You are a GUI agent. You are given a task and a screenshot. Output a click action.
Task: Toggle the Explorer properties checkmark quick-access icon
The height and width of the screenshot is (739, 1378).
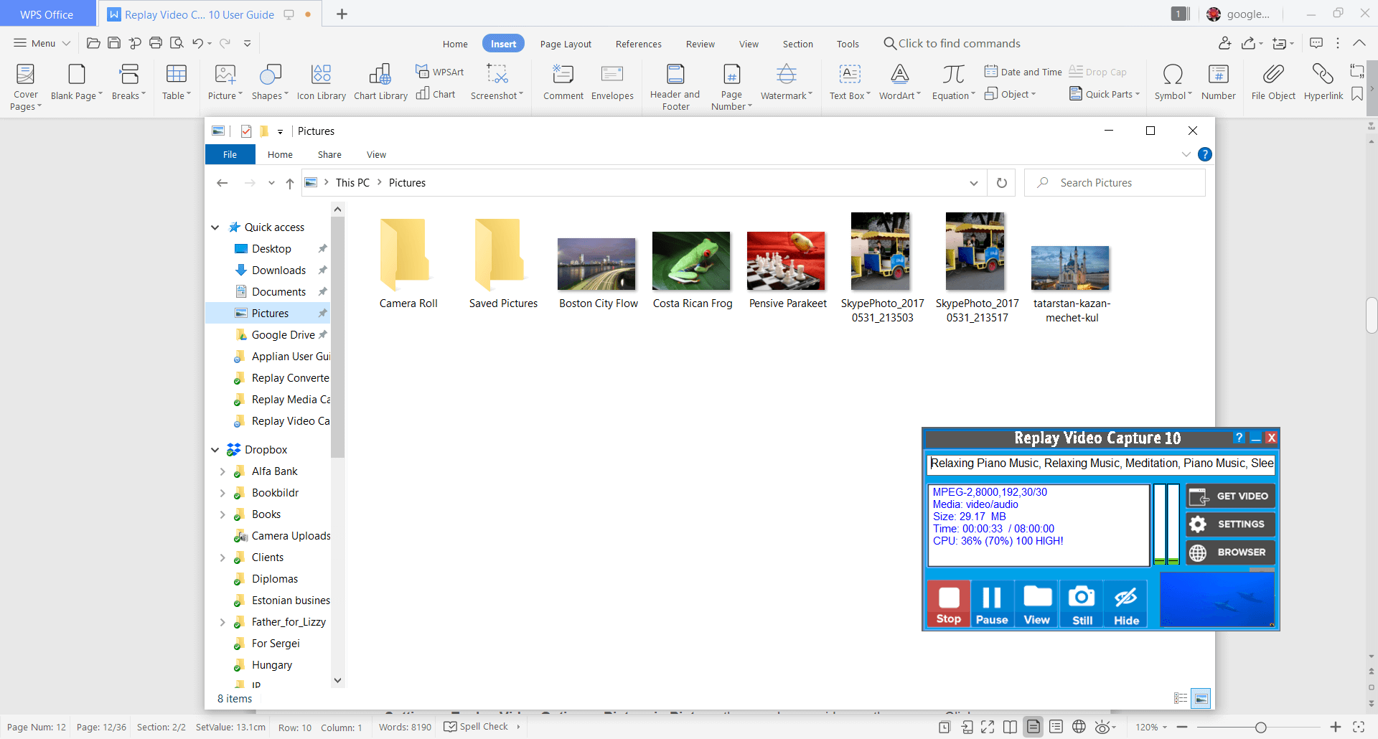pos(246,131)
